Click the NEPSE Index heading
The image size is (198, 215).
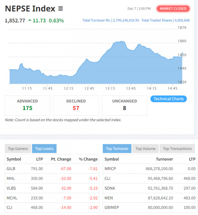coord(30,8)
